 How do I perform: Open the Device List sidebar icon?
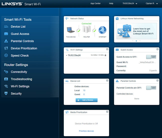(6, 27)
